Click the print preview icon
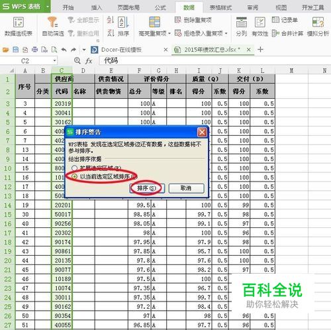The height and width of the screenshot is (330, 331). click(x=54, y=50)
